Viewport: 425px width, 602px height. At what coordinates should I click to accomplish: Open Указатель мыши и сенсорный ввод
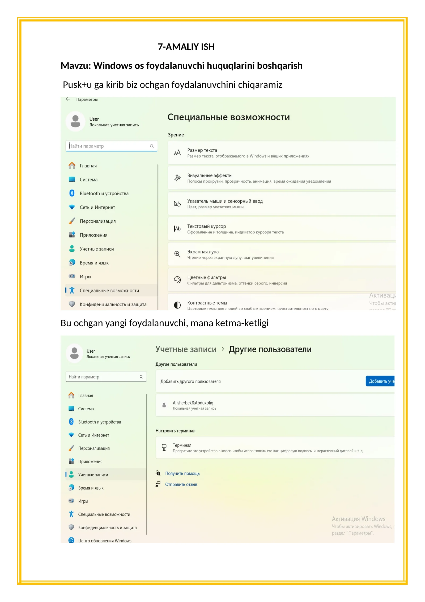(282, 204)
